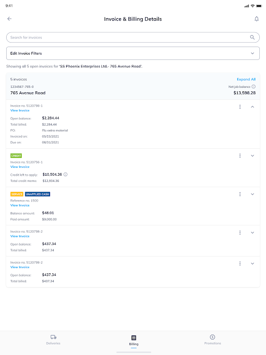
Task: View Invoice for credit invoice 5120756-1
Action: [x=20, y=167]
